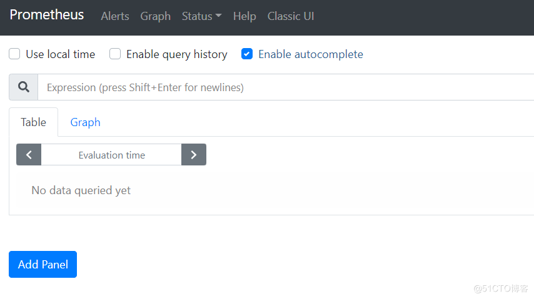Click the Evaluation time input box
This screenshot has width=534, height=299.
pyautogui.click(x=111, y=155)
